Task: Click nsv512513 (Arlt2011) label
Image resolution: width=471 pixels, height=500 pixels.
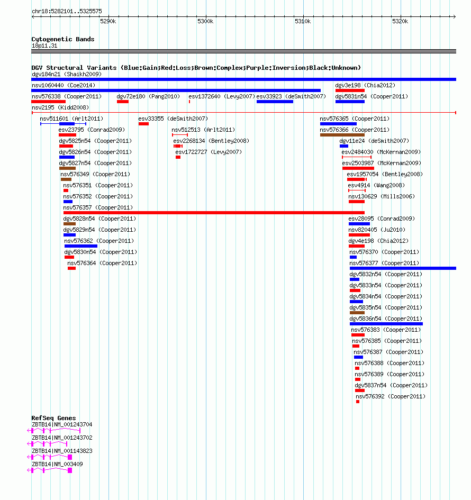Action: coord(203,130)
